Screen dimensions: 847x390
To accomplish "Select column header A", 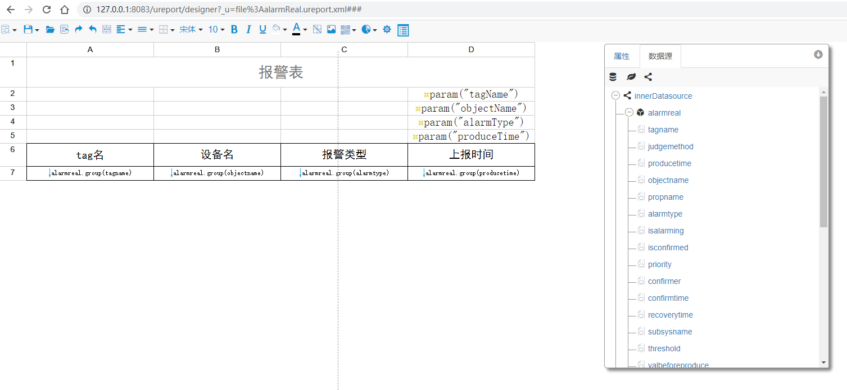I will (x=90, y=49).
